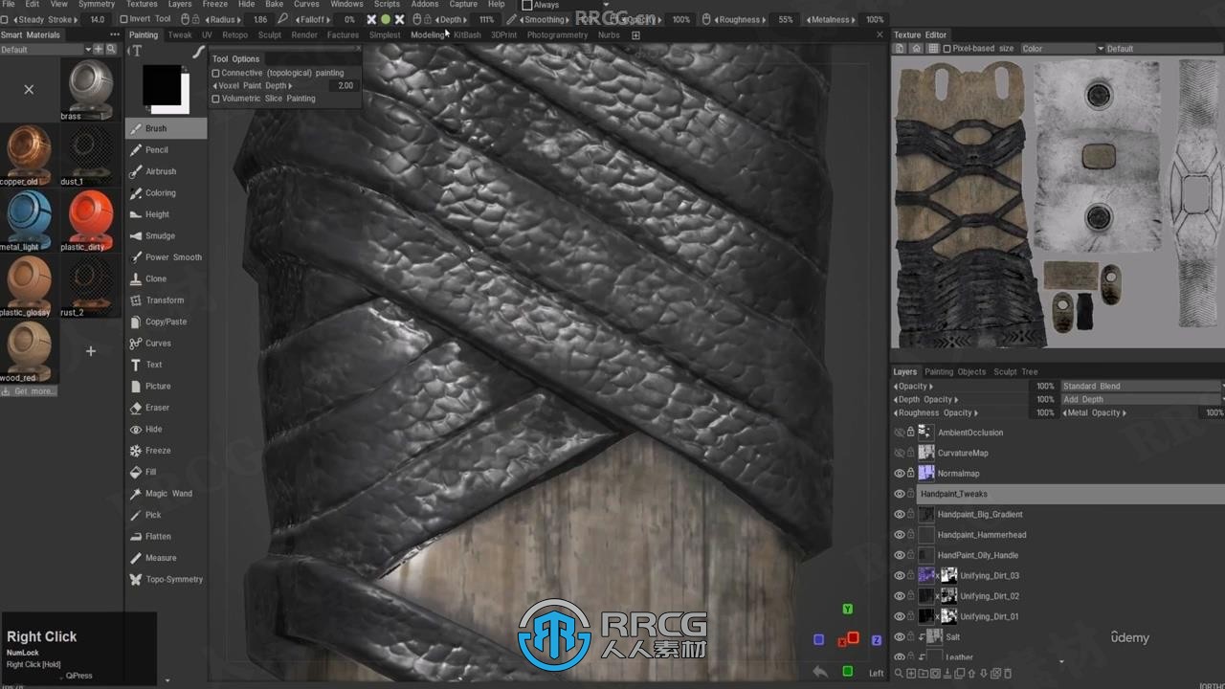1225x689 pixels.
Task: Select the Freeze tool
Action: tap(166, 451)
